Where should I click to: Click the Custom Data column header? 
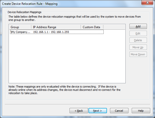[x=92, y=27]
